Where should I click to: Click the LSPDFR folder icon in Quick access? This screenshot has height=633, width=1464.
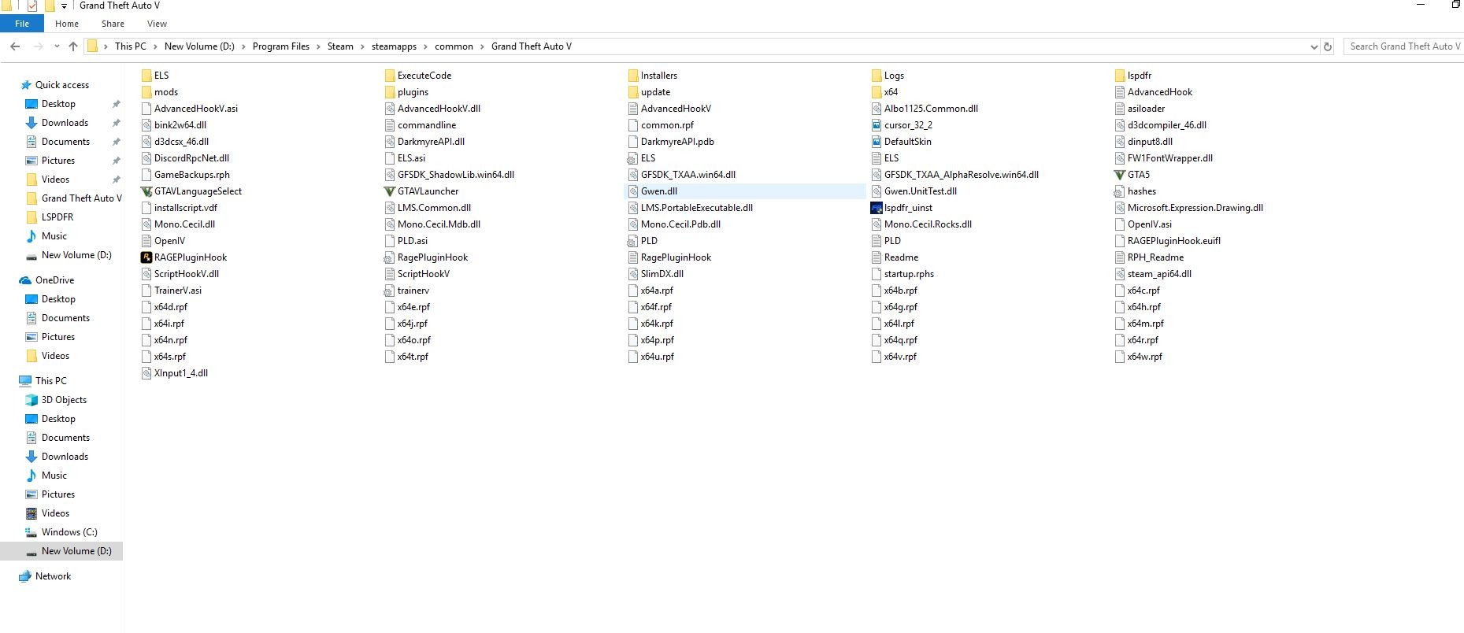(x=32, y=217)
